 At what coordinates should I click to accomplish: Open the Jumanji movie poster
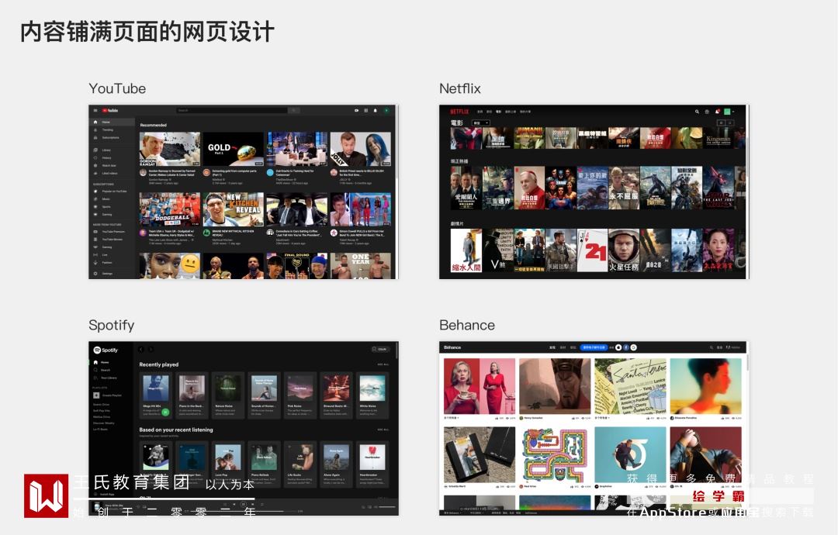529,138
